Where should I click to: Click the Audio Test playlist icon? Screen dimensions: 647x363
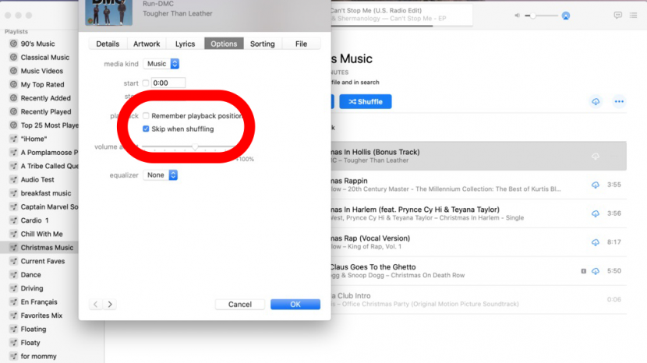(13, 180)
